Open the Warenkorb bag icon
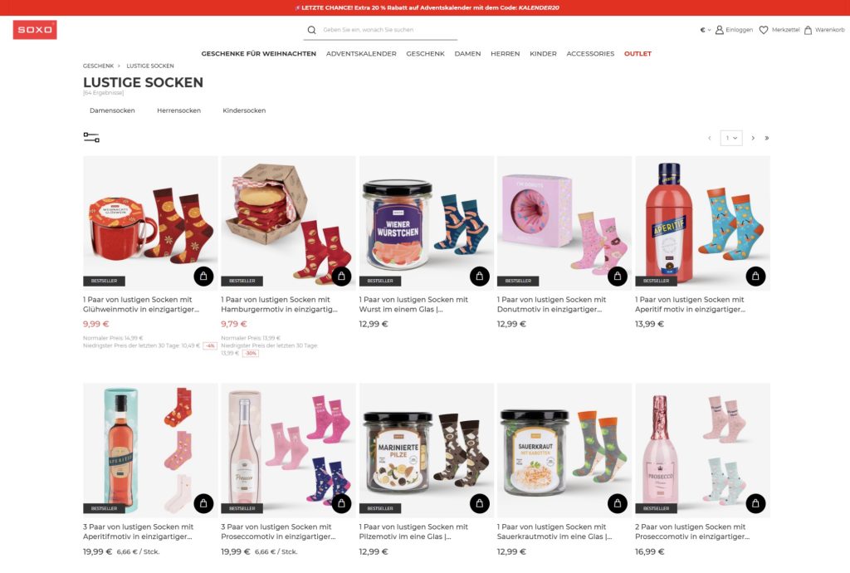Screen dimensions: 850x573 click(808, 30)
